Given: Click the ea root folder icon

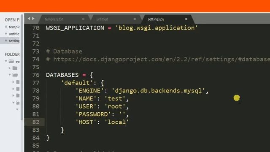Looking at the screenshot, I should (x=11, y=61).
